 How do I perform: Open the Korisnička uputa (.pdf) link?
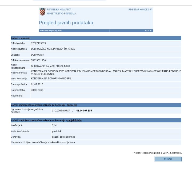click(x=50, y=30)
